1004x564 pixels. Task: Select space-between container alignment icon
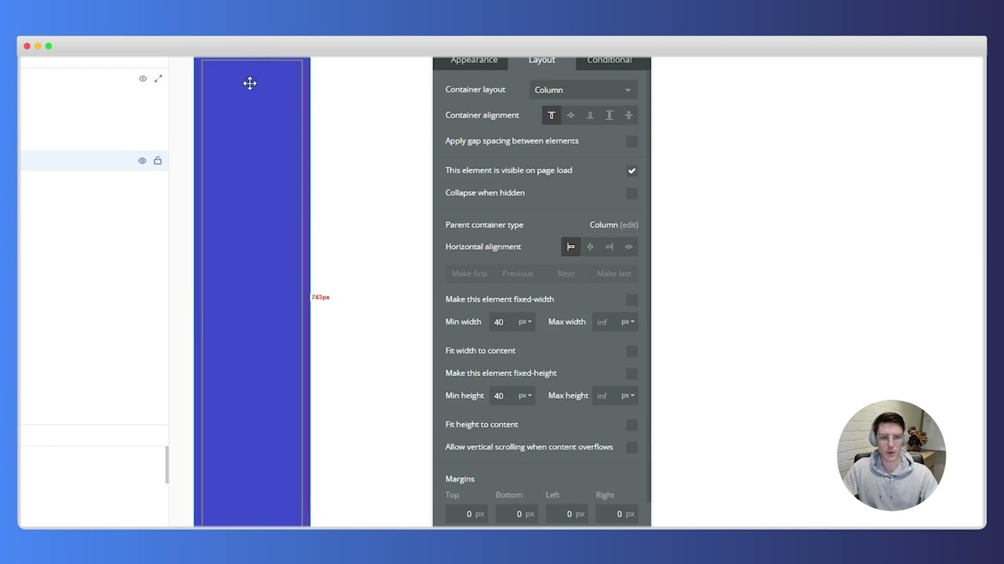(609, 115)
